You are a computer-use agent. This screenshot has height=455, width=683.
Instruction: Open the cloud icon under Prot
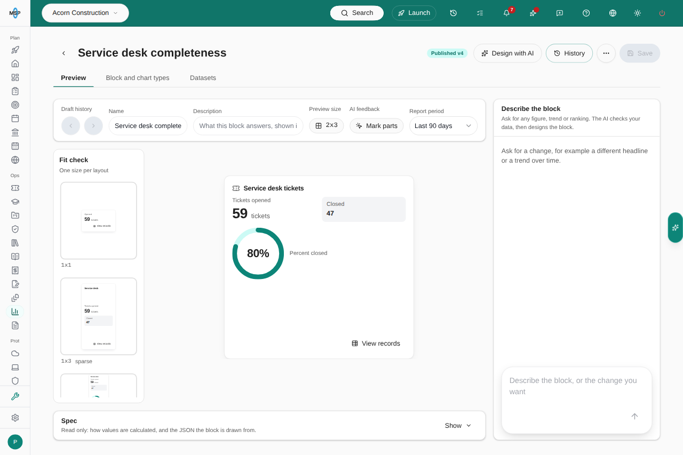tap(15, 353)
